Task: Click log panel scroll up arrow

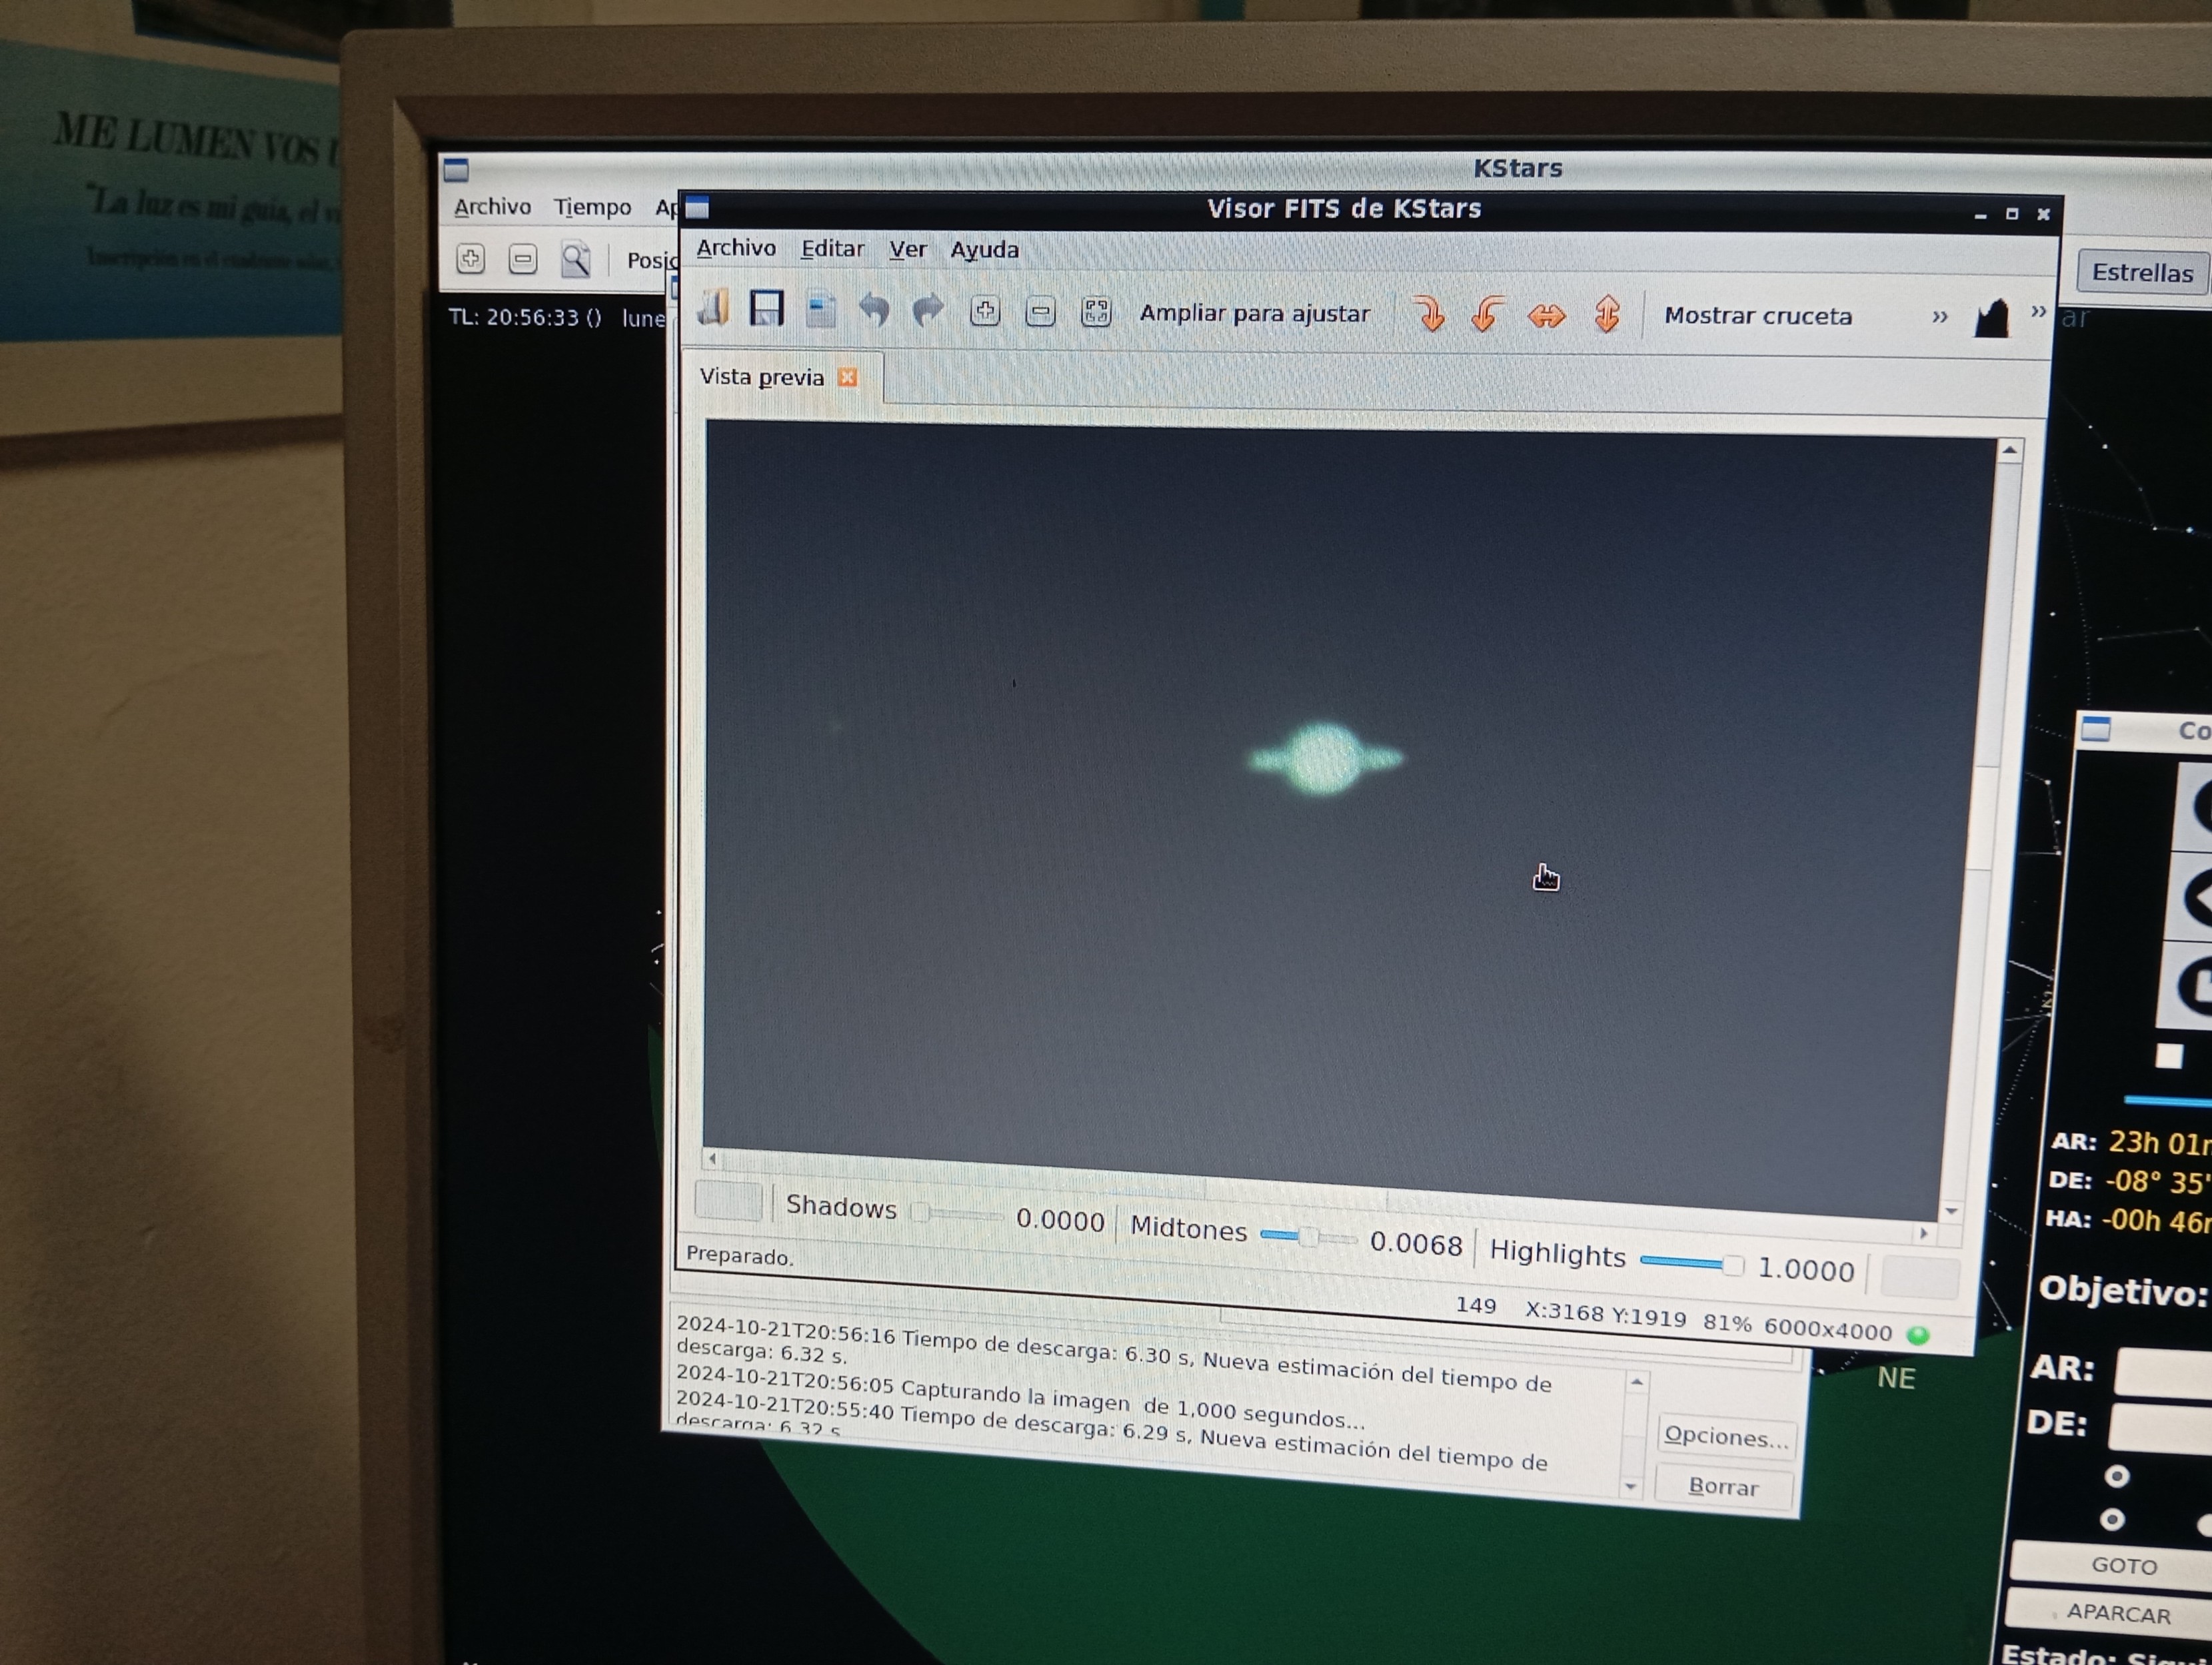Action: click(x=1637, y=1382)
